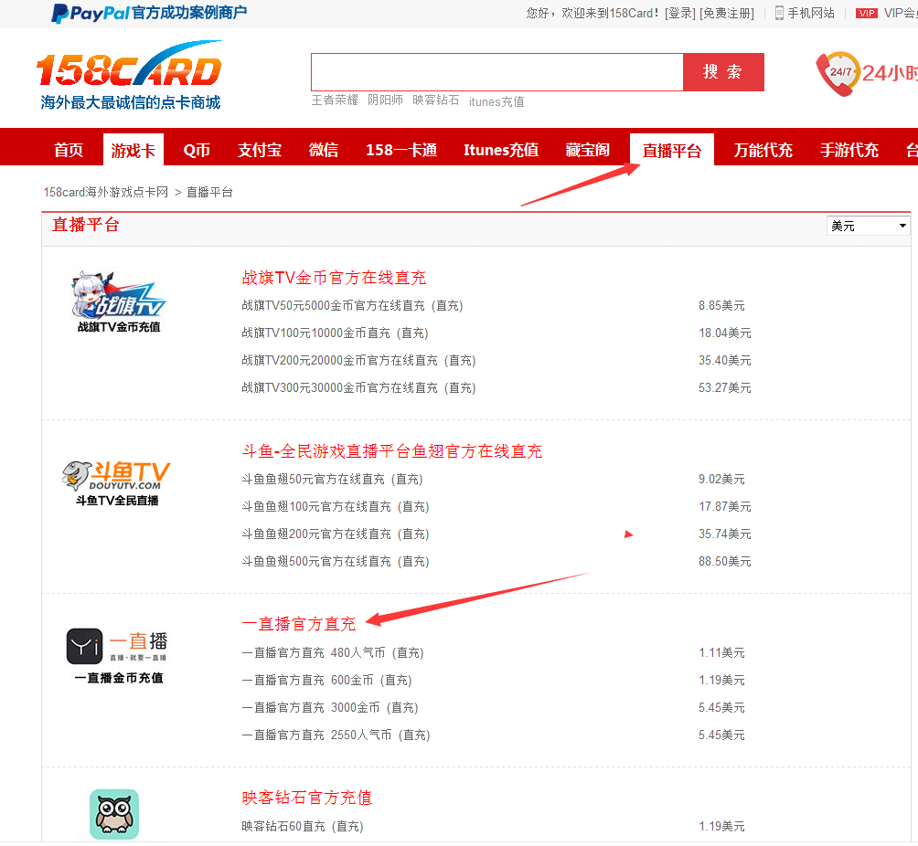Click the 158CARD site logo
The width and height of the screenshot is (918, 846).
click(130, 64)
